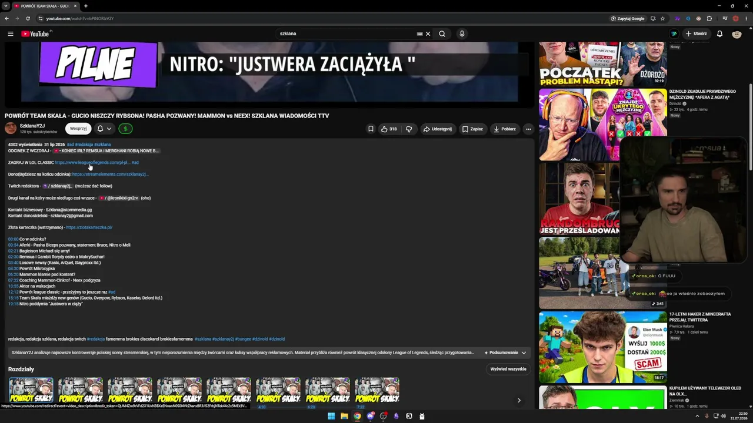Click the green dollar Super Thanks icon
Image resolution: width=753 pixels, height=423 pixels.
tap(125, 129)
